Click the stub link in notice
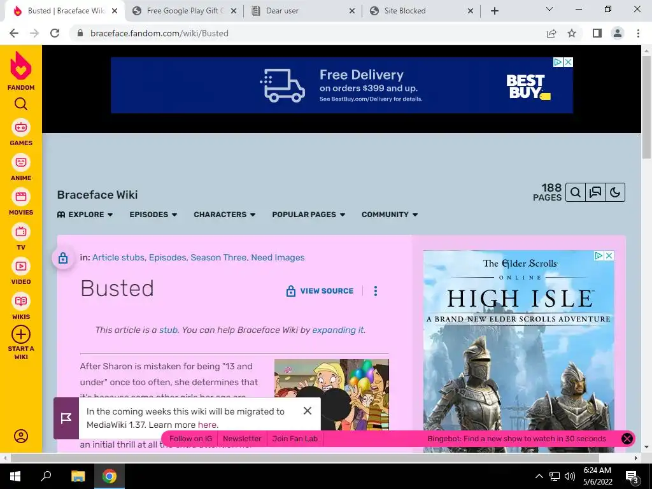The image size is (652, 489). click(x=168, y=330)
